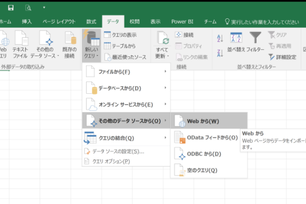Switch to the 数式 ribbon tab
306x204 pixels.
tap(91, 22)
